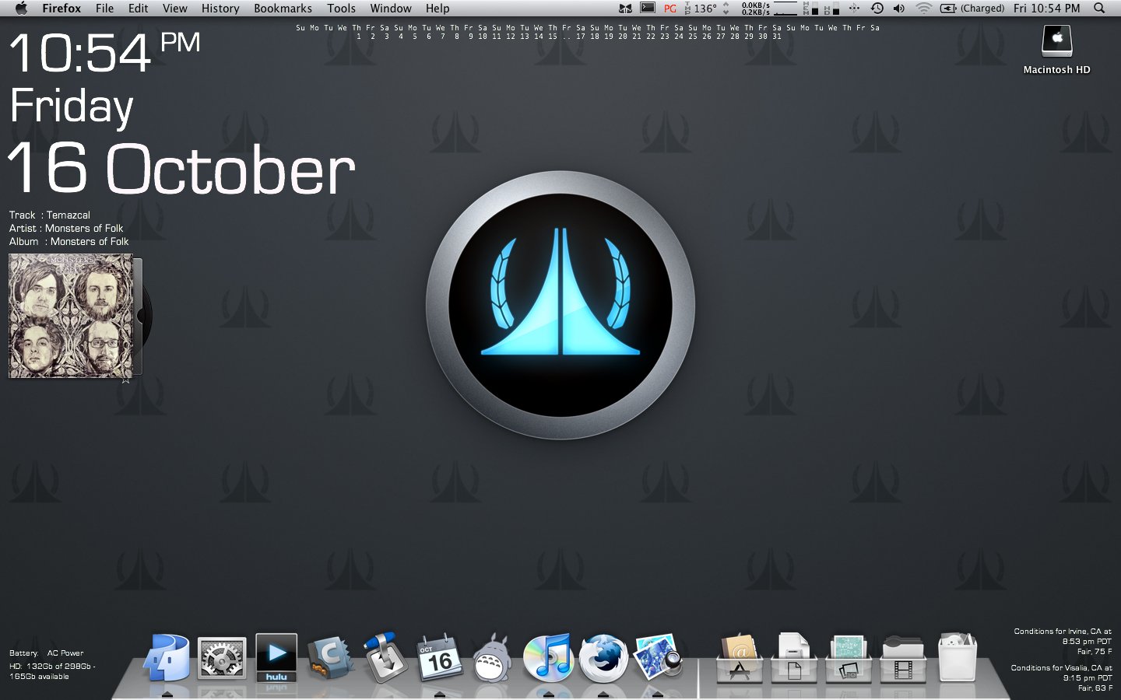Open the Transmission downloader icon

coord(385,658)
